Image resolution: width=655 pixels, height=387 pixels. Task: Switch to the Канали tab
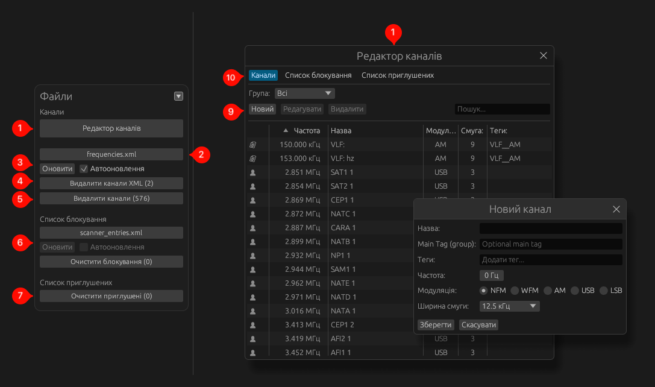[263, 75]
